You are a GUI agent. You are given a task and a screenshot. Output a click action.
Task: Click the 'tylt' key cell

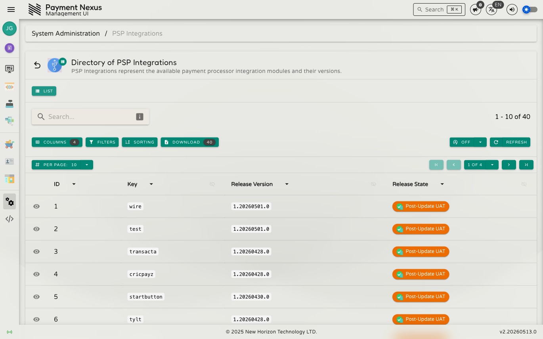[135, 319]
